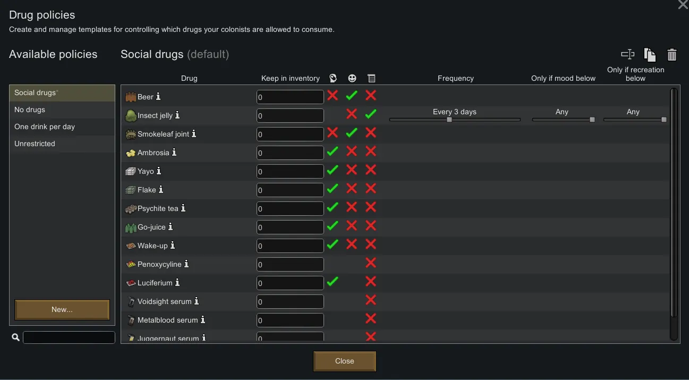
Task: Select One drink per day policy
Action: pos(62,126)
